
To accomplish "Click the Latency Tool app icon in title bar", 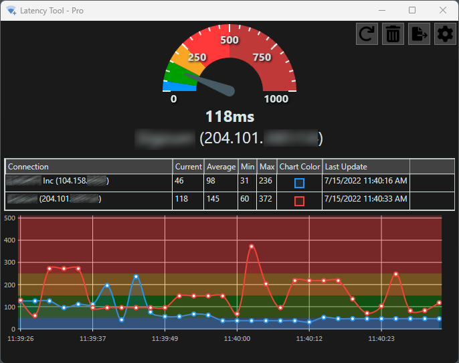I will pyautogui.click(x=11, y=11).
